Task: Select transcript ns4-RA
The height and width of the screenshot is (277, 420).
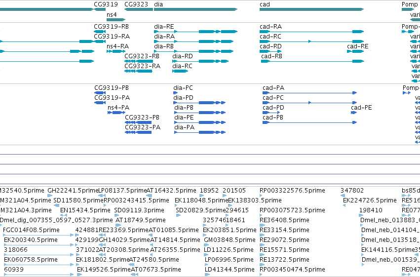Action: pyautogui.click(x=117, y=46)
